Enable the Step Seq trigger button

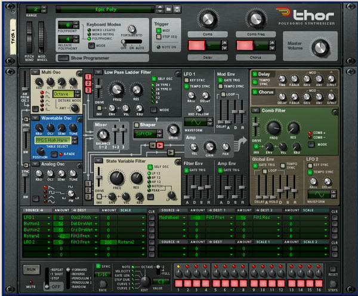[x=159, y=36]
